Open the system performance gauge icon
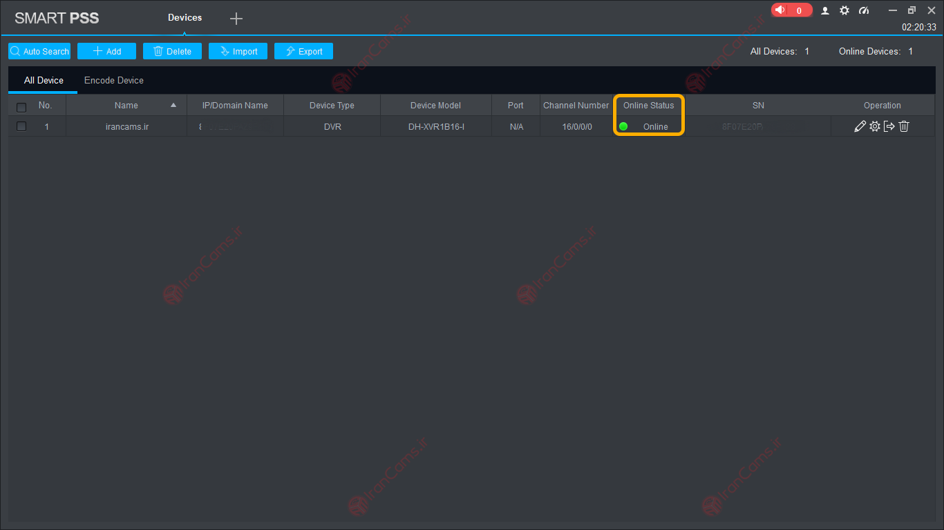 coord(864,10)
